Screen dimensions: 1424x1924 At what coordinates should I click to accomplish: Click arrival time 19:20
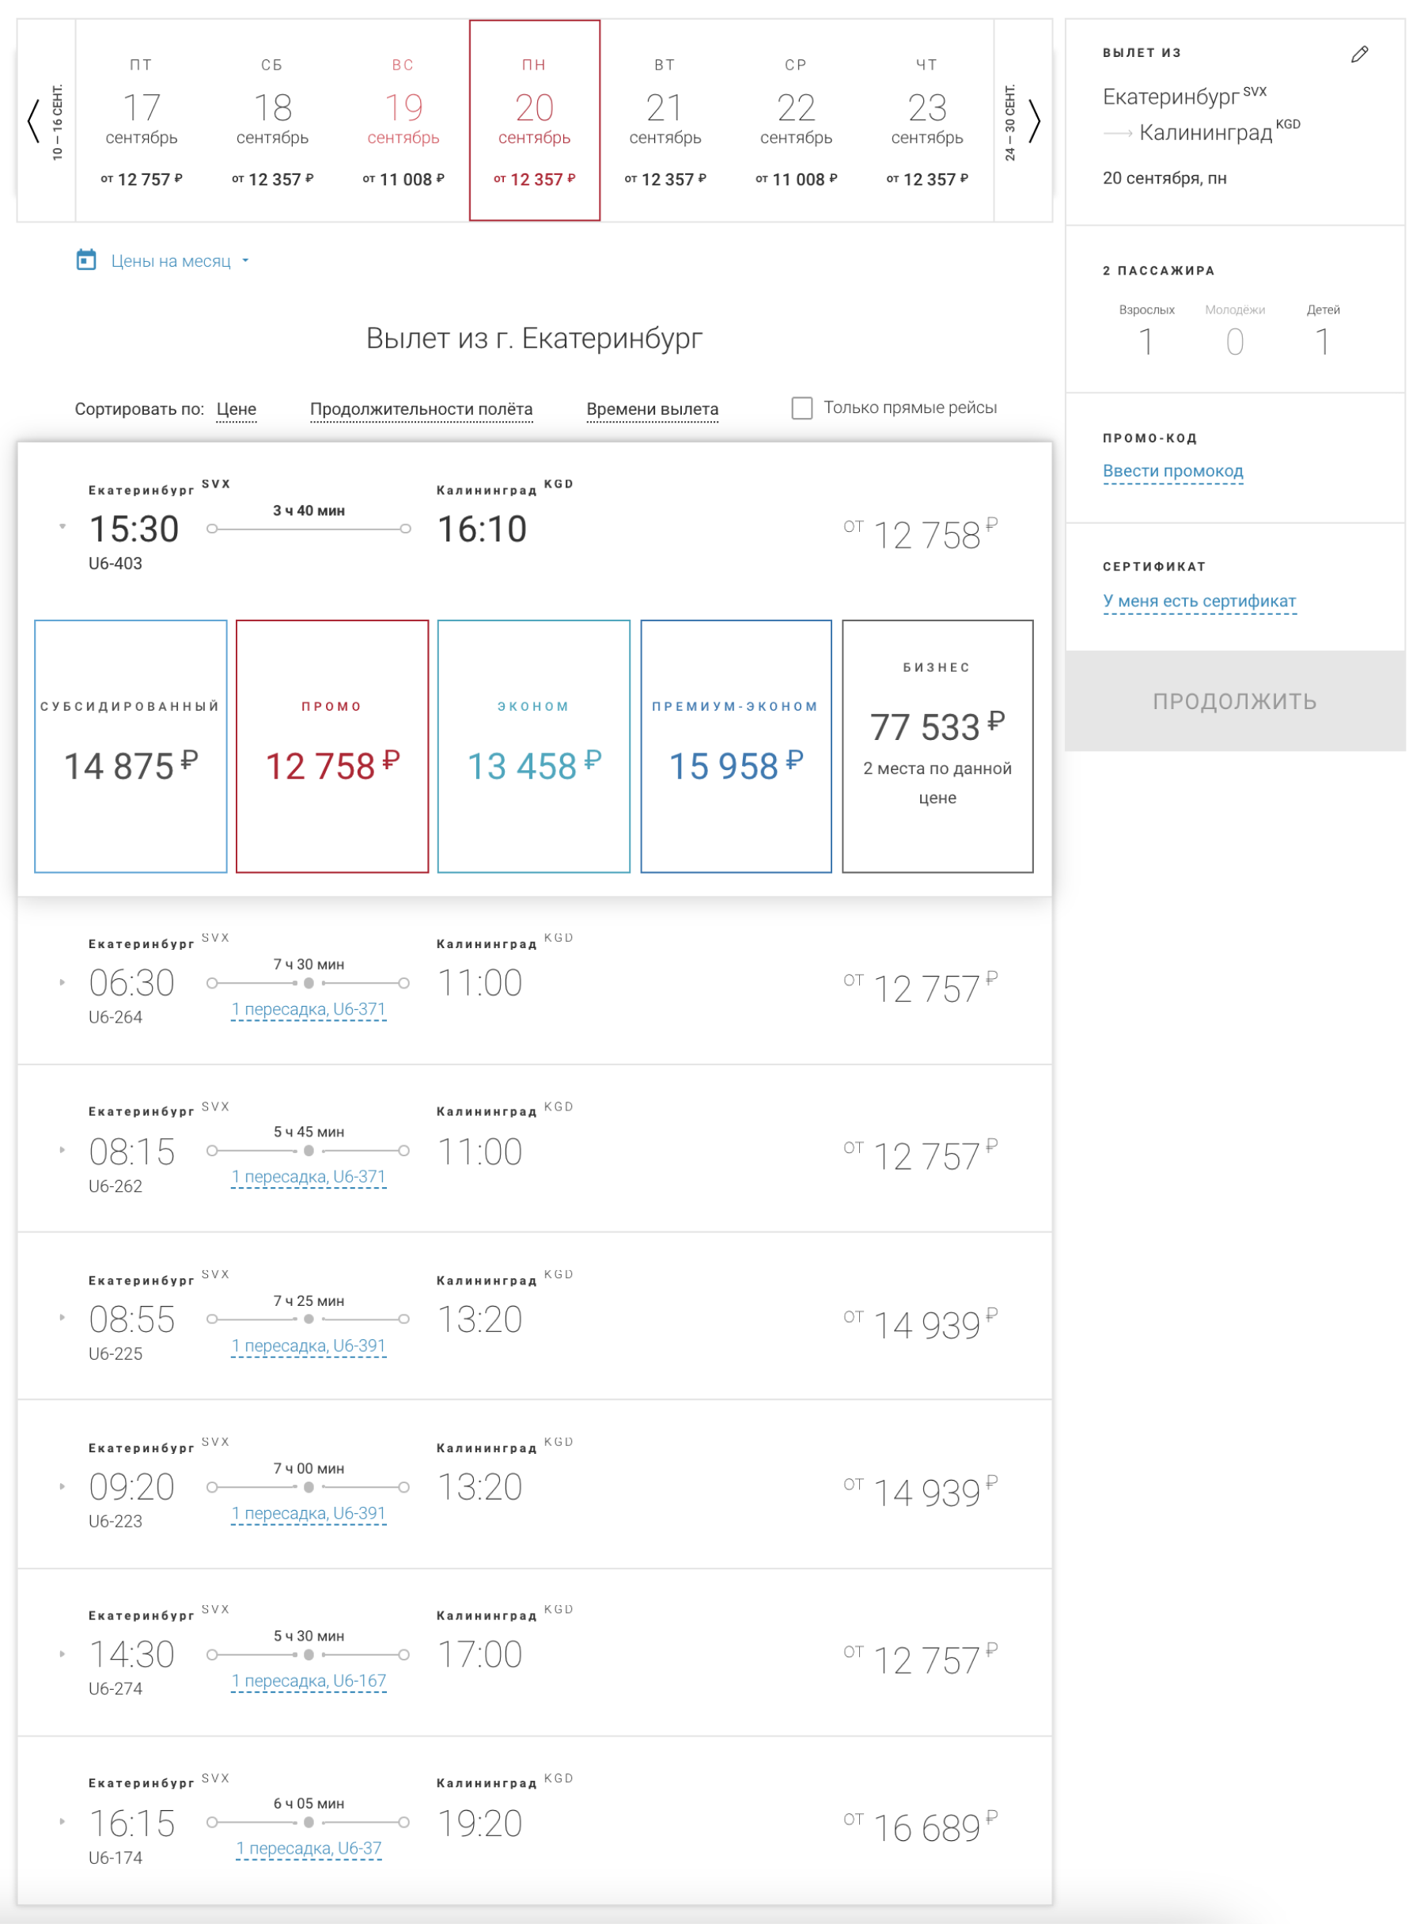480,1823
